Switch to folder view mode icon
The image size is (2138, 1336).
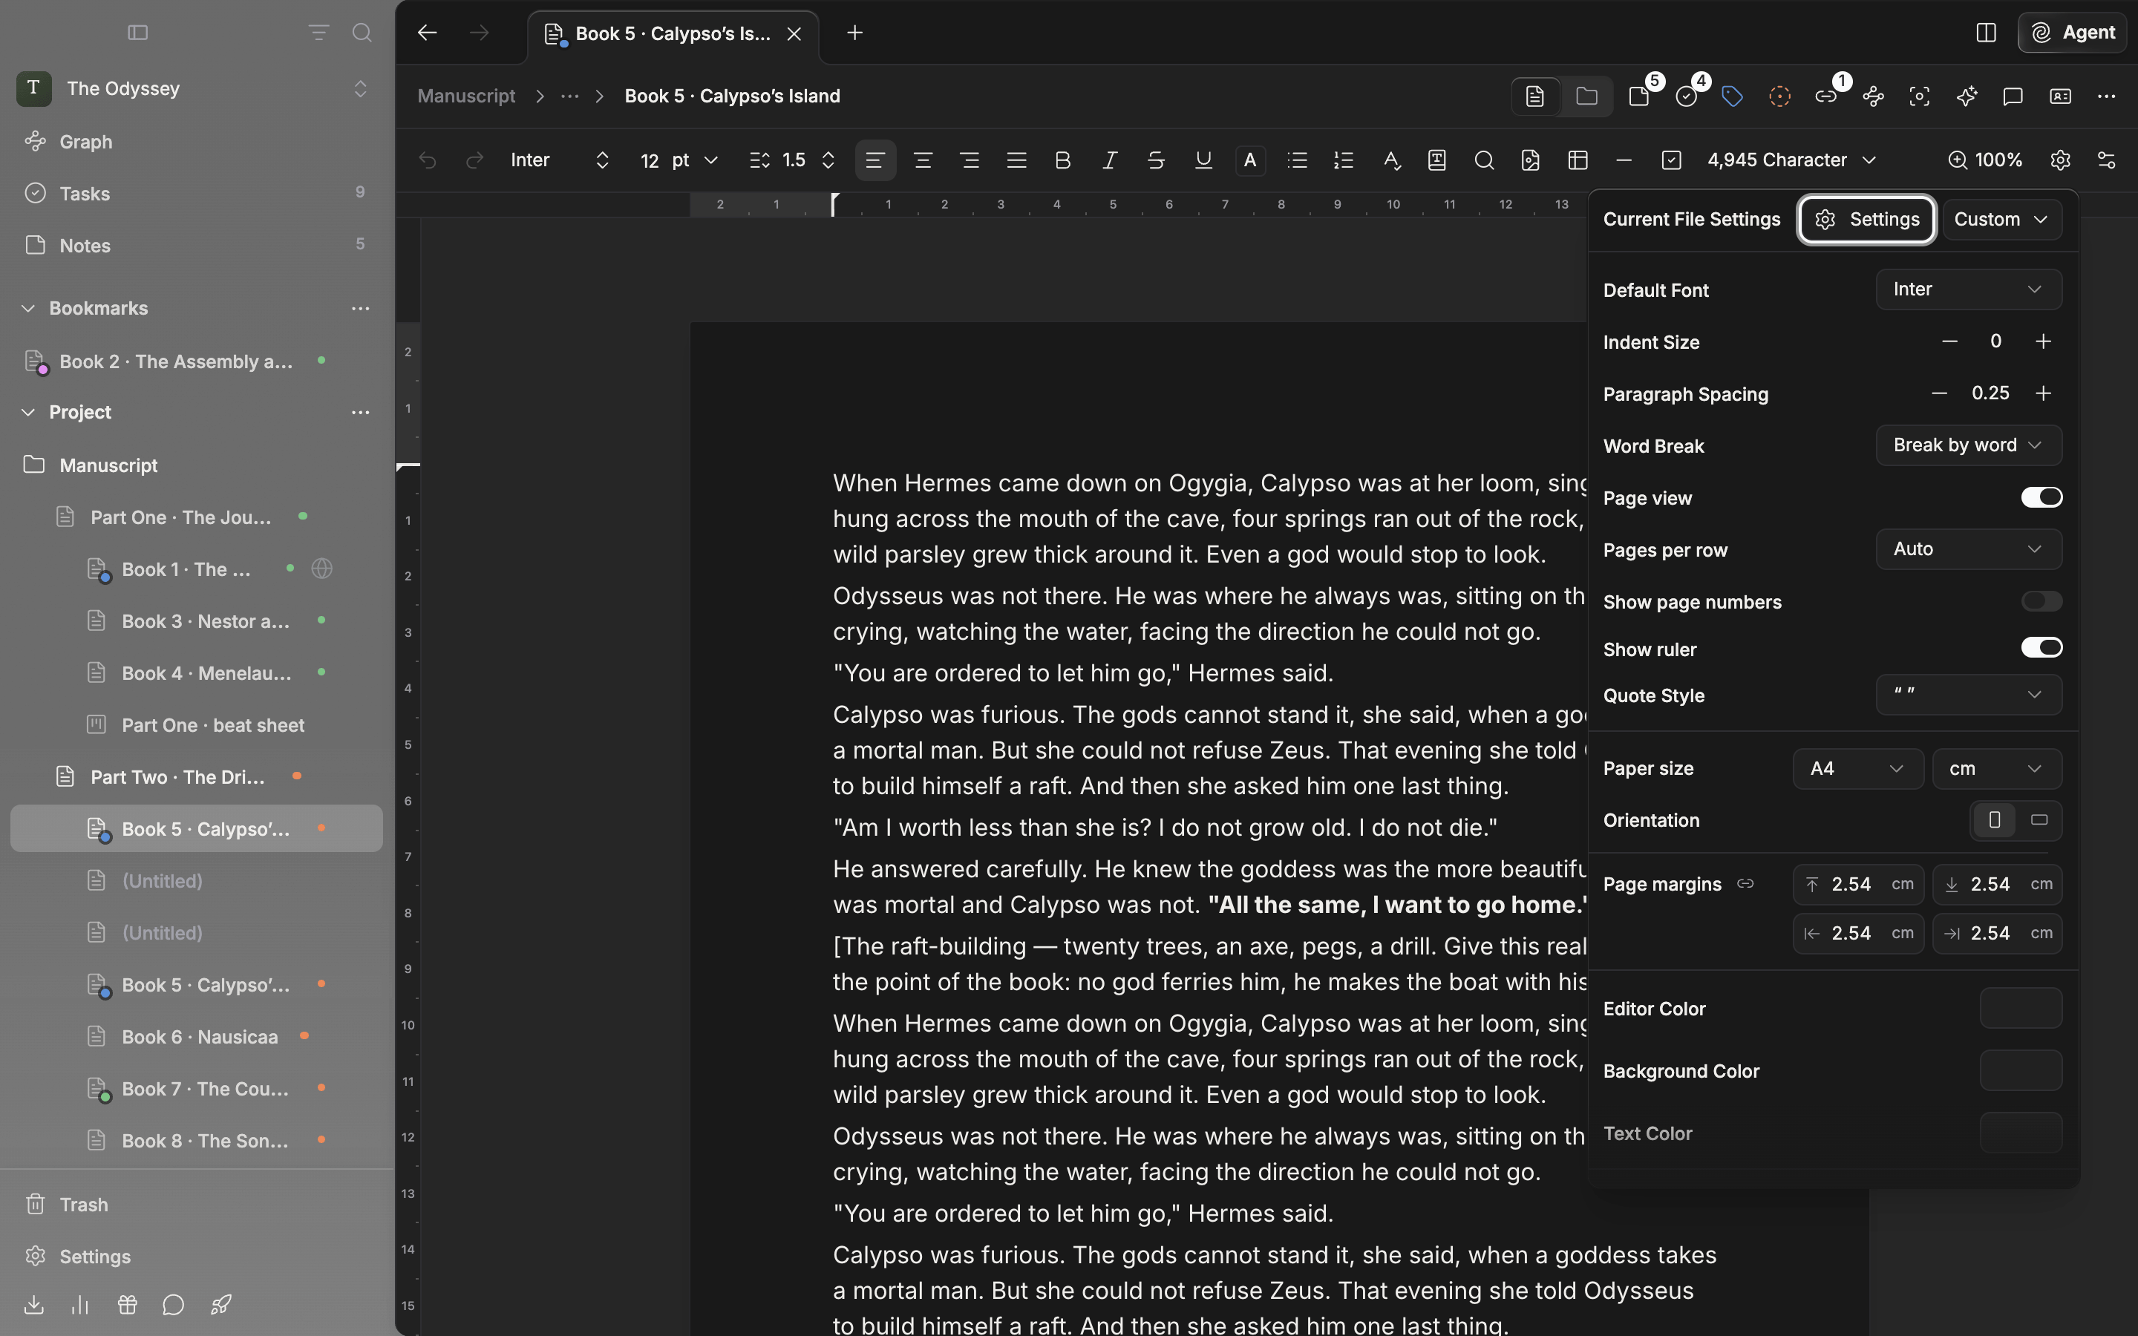click(1586, 96)
